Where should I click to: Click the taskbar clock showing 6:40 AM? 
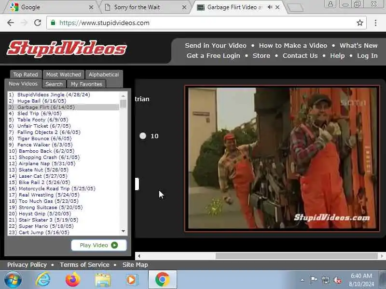[361, 280]
